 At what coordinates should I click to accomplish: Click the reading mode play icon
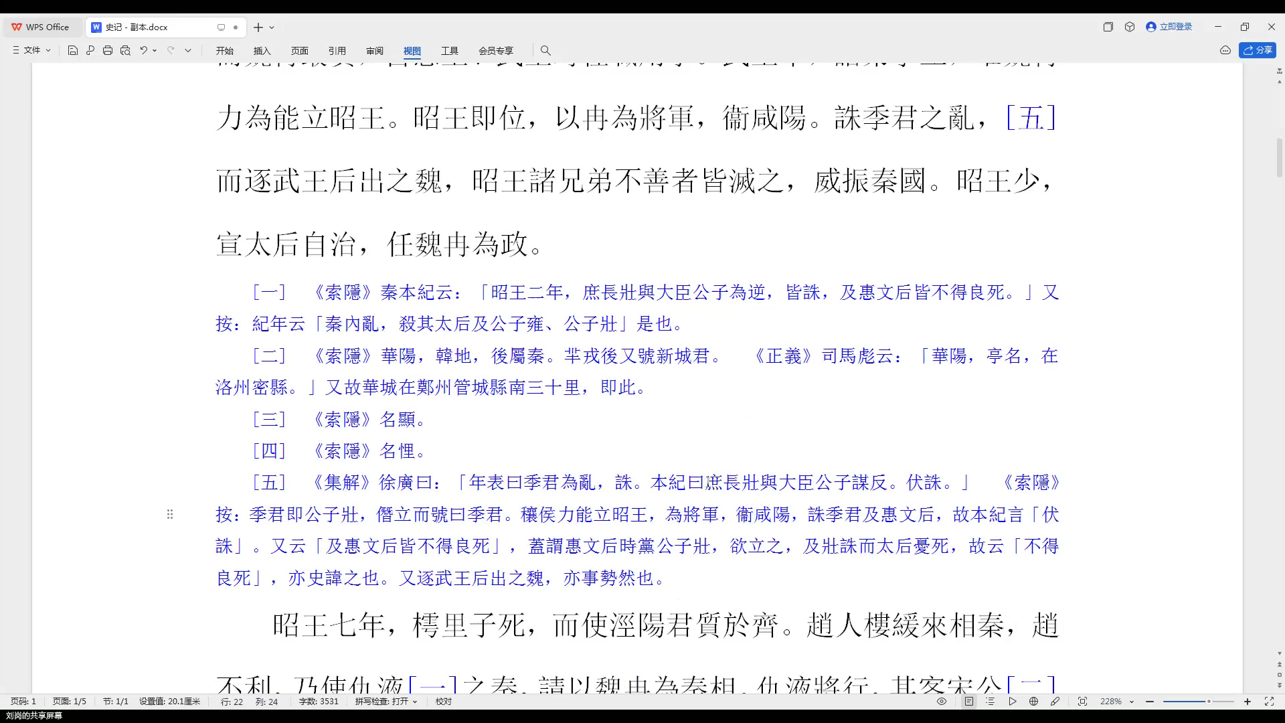[1013, 702]
